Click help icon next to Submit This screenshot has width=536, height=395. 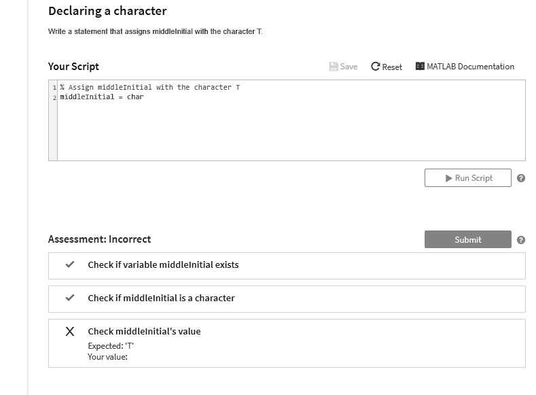pos(520,240)
